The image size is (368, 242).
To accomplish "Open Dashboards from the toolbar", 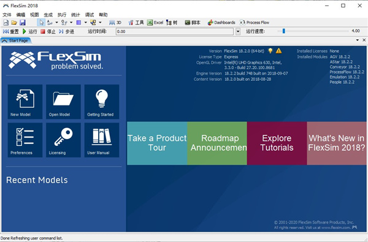I will [x=221, y=23].
